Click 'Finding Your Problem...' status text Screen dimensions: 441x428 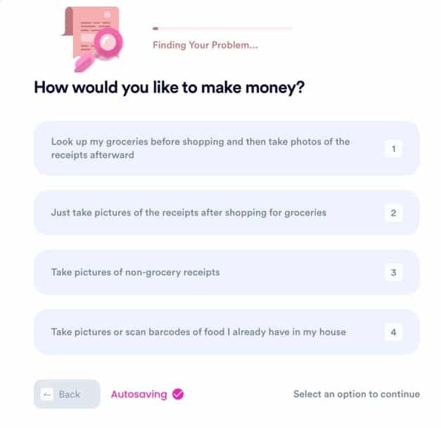tap(205, 45)
